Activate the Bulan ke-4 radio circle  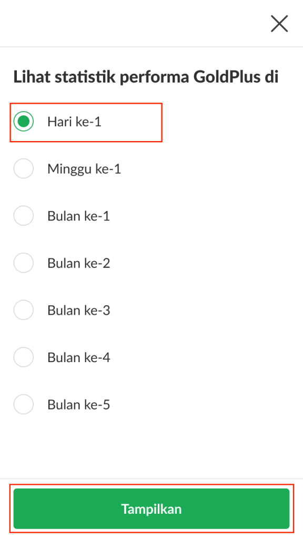click(x=24, y=357)
